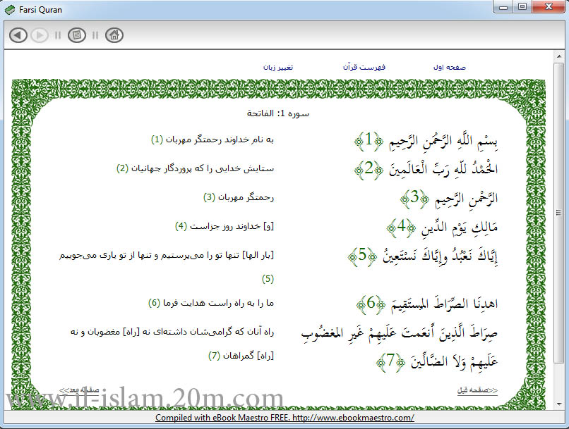The height and width of the screenshot is (429, 569).
Task: Click the ornate verse number 7 marker
Action: tap(390, 361)
